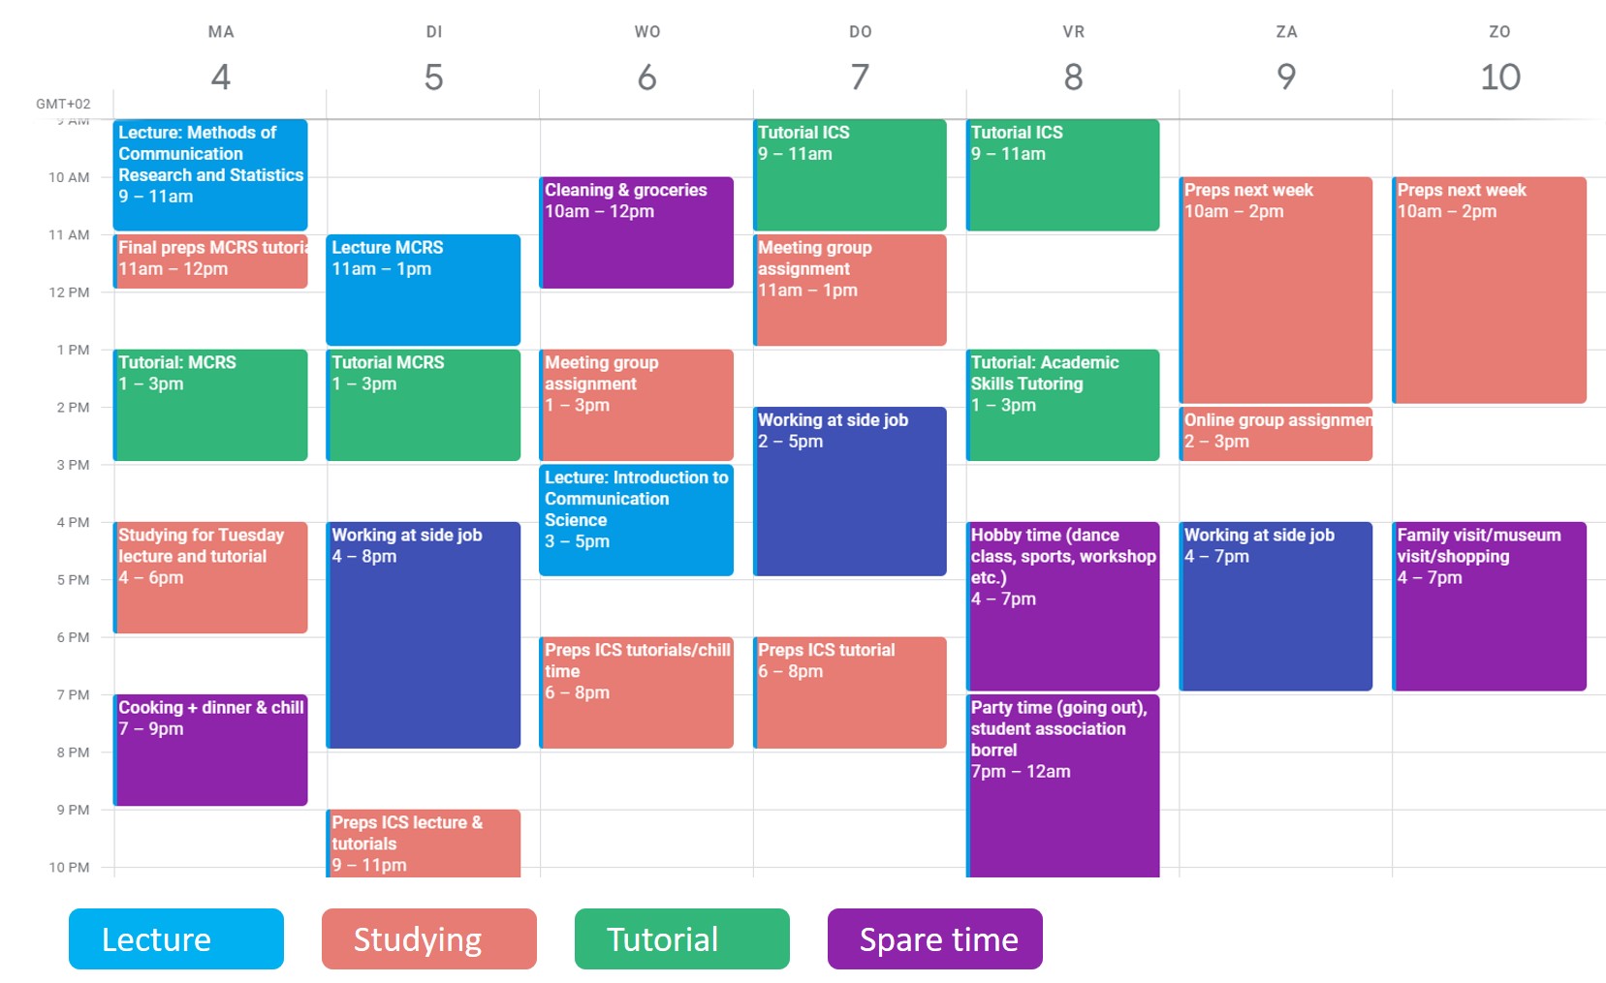Open Thursday's Working at side job event
The width and height of the screenshot is (1606, 983).
pos(850,491)
